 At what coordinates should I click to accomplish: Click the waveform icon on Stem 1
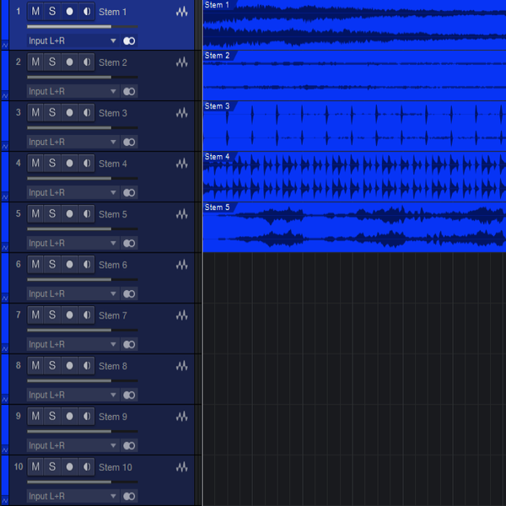(x=181, y=12)
